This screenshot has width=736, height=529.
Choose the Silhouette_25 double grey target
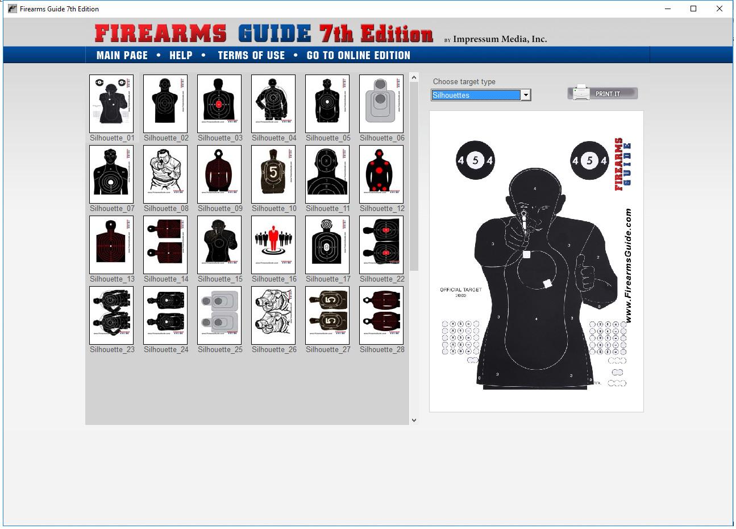[x=219, y=316]
